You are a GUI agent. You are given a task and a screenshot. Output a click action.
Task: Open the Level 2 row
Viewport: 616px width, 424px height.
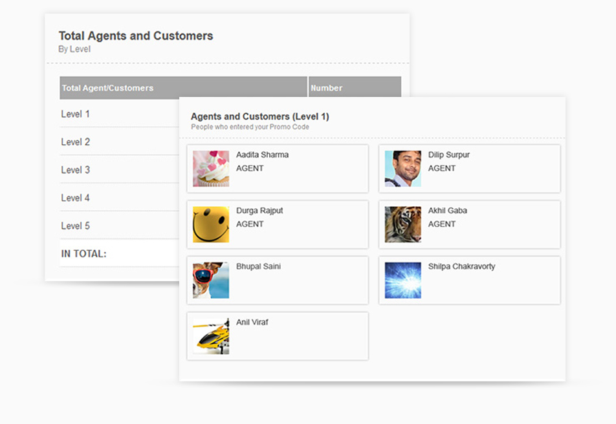coord(120,142)
